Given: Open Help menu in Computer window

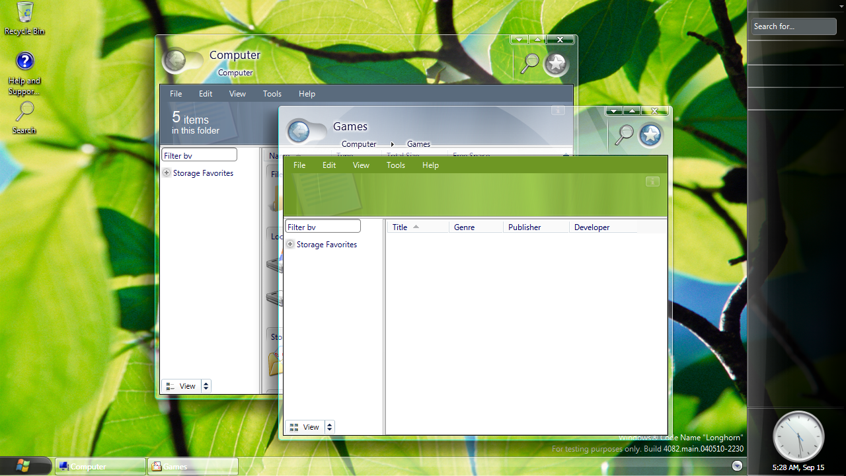Looking at the screenshot, I should point(307,94).
